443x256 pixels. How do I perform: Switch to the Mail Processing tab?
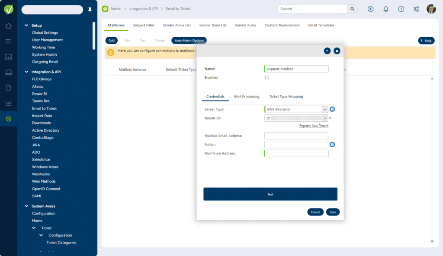247,97
